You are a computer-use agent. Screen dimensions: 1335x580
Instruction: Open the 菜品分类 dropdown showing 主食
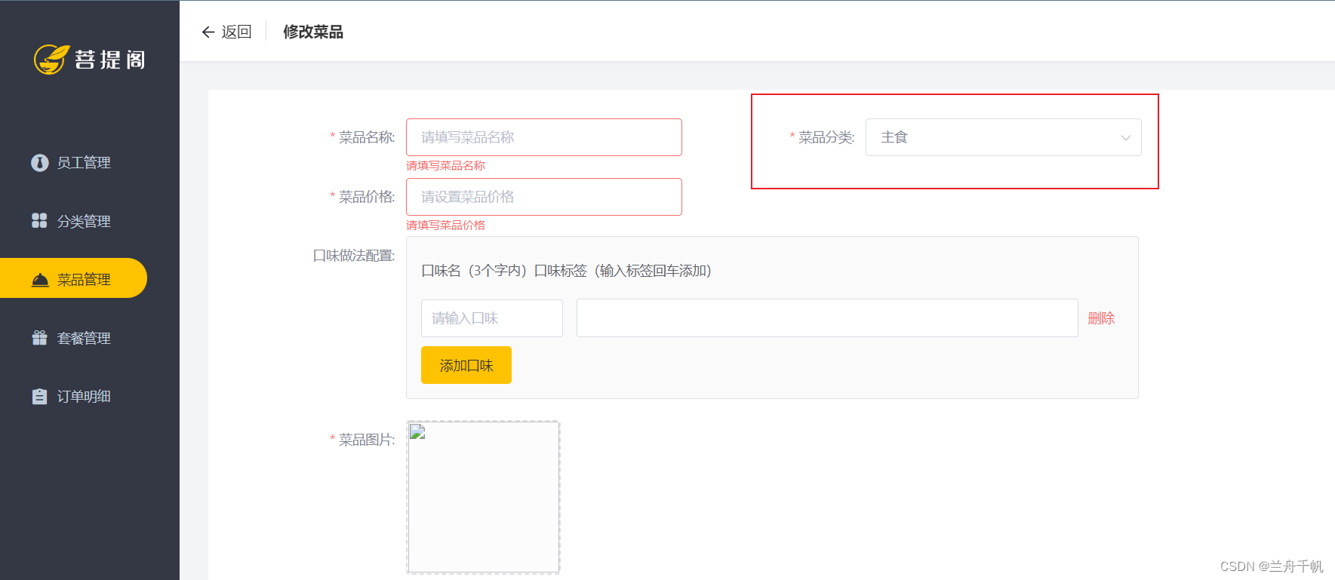coord(1003,137)
